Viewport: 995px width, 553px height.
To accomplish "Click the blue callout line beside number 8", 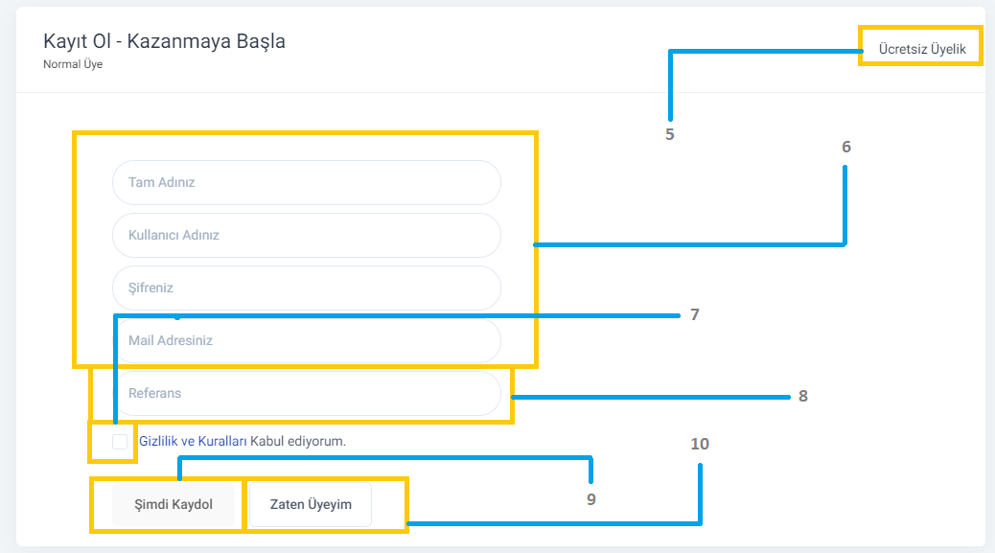I will (x=651, y=397).
